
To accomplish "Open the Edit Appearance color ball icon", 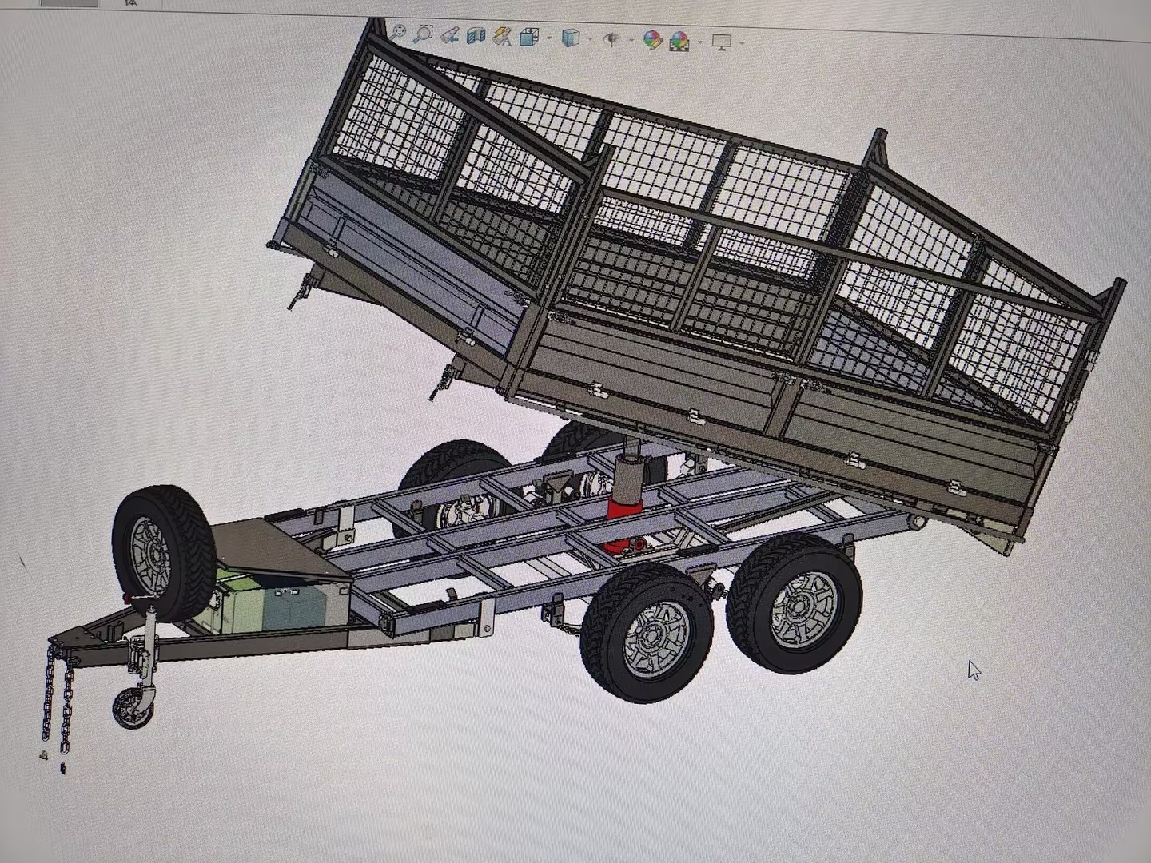I will [x=652, y=40].
